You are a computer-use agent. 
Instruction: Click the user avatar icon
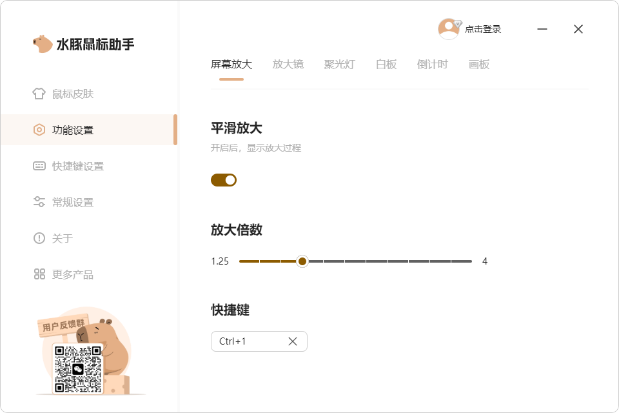click(449, 29)
